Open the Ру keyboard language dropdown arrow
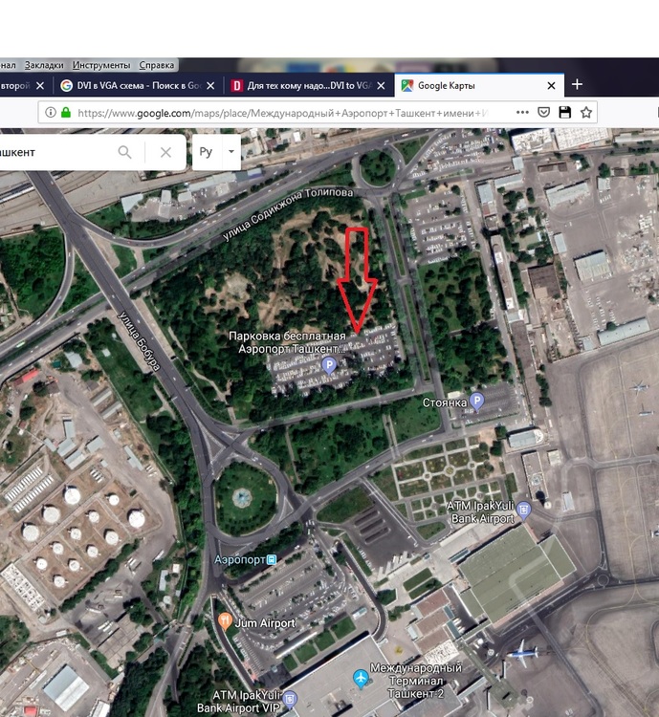Image resolution: width=659 pixels, height=717 pixels. (x=231, y=152)
